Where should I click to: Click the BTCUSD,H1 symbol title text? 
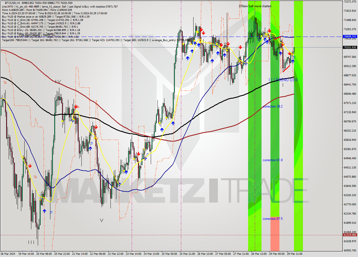(x=12, y=3)
